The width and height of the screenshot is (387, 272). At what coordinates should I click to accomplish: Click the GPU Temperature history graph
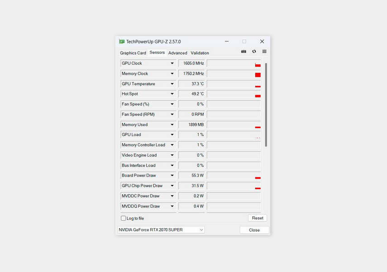click(234, 84)
